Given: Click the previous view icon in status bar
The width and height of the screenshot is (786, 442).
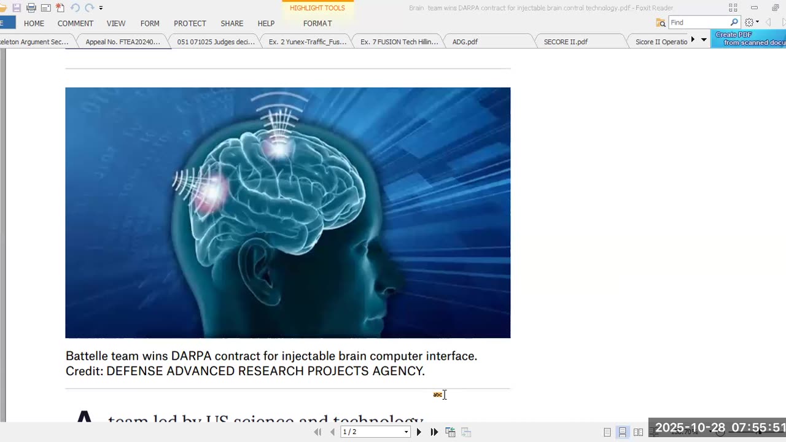Looking at the screenshot, I should pos(450,432).
